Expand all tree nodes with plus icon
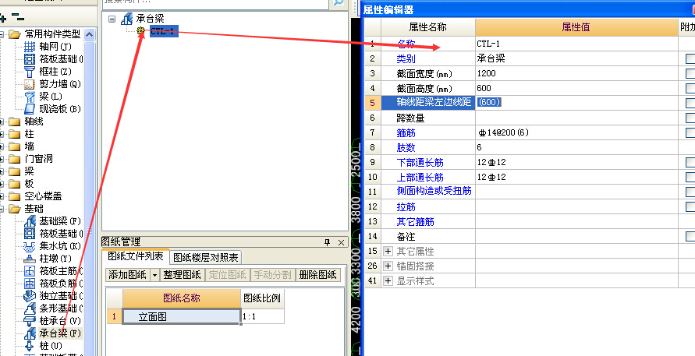The image size is (695, 356). coord(2,18)
